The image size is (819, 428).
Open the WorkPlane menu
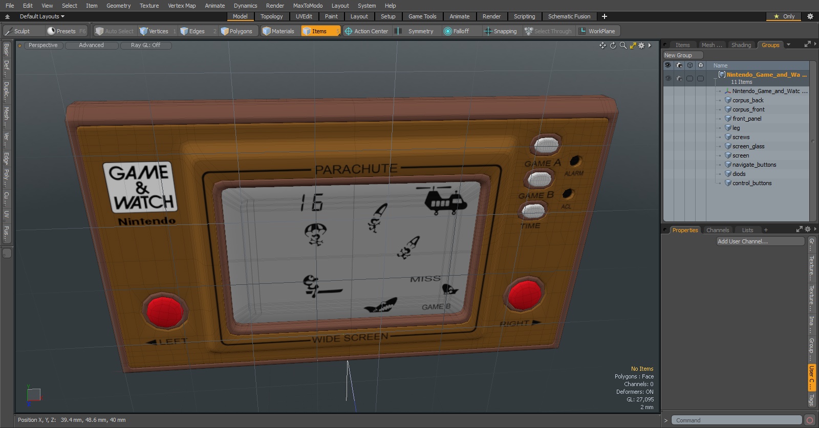pyautogui.click(x=598, y=31)
